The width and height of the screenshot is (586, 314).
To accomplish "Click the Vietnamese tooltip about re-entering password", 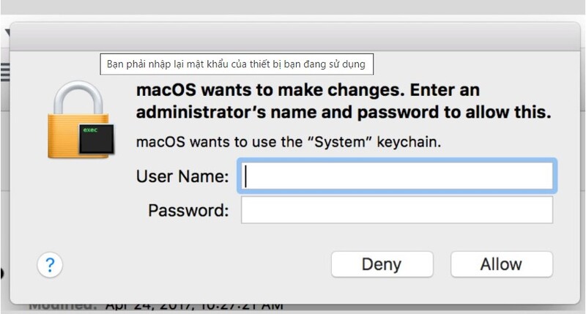I will pos(237,64).
